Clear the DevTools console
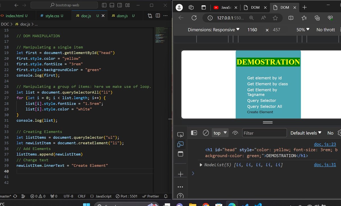This screenshot has height=206, width=341. (x=206, y=133)
